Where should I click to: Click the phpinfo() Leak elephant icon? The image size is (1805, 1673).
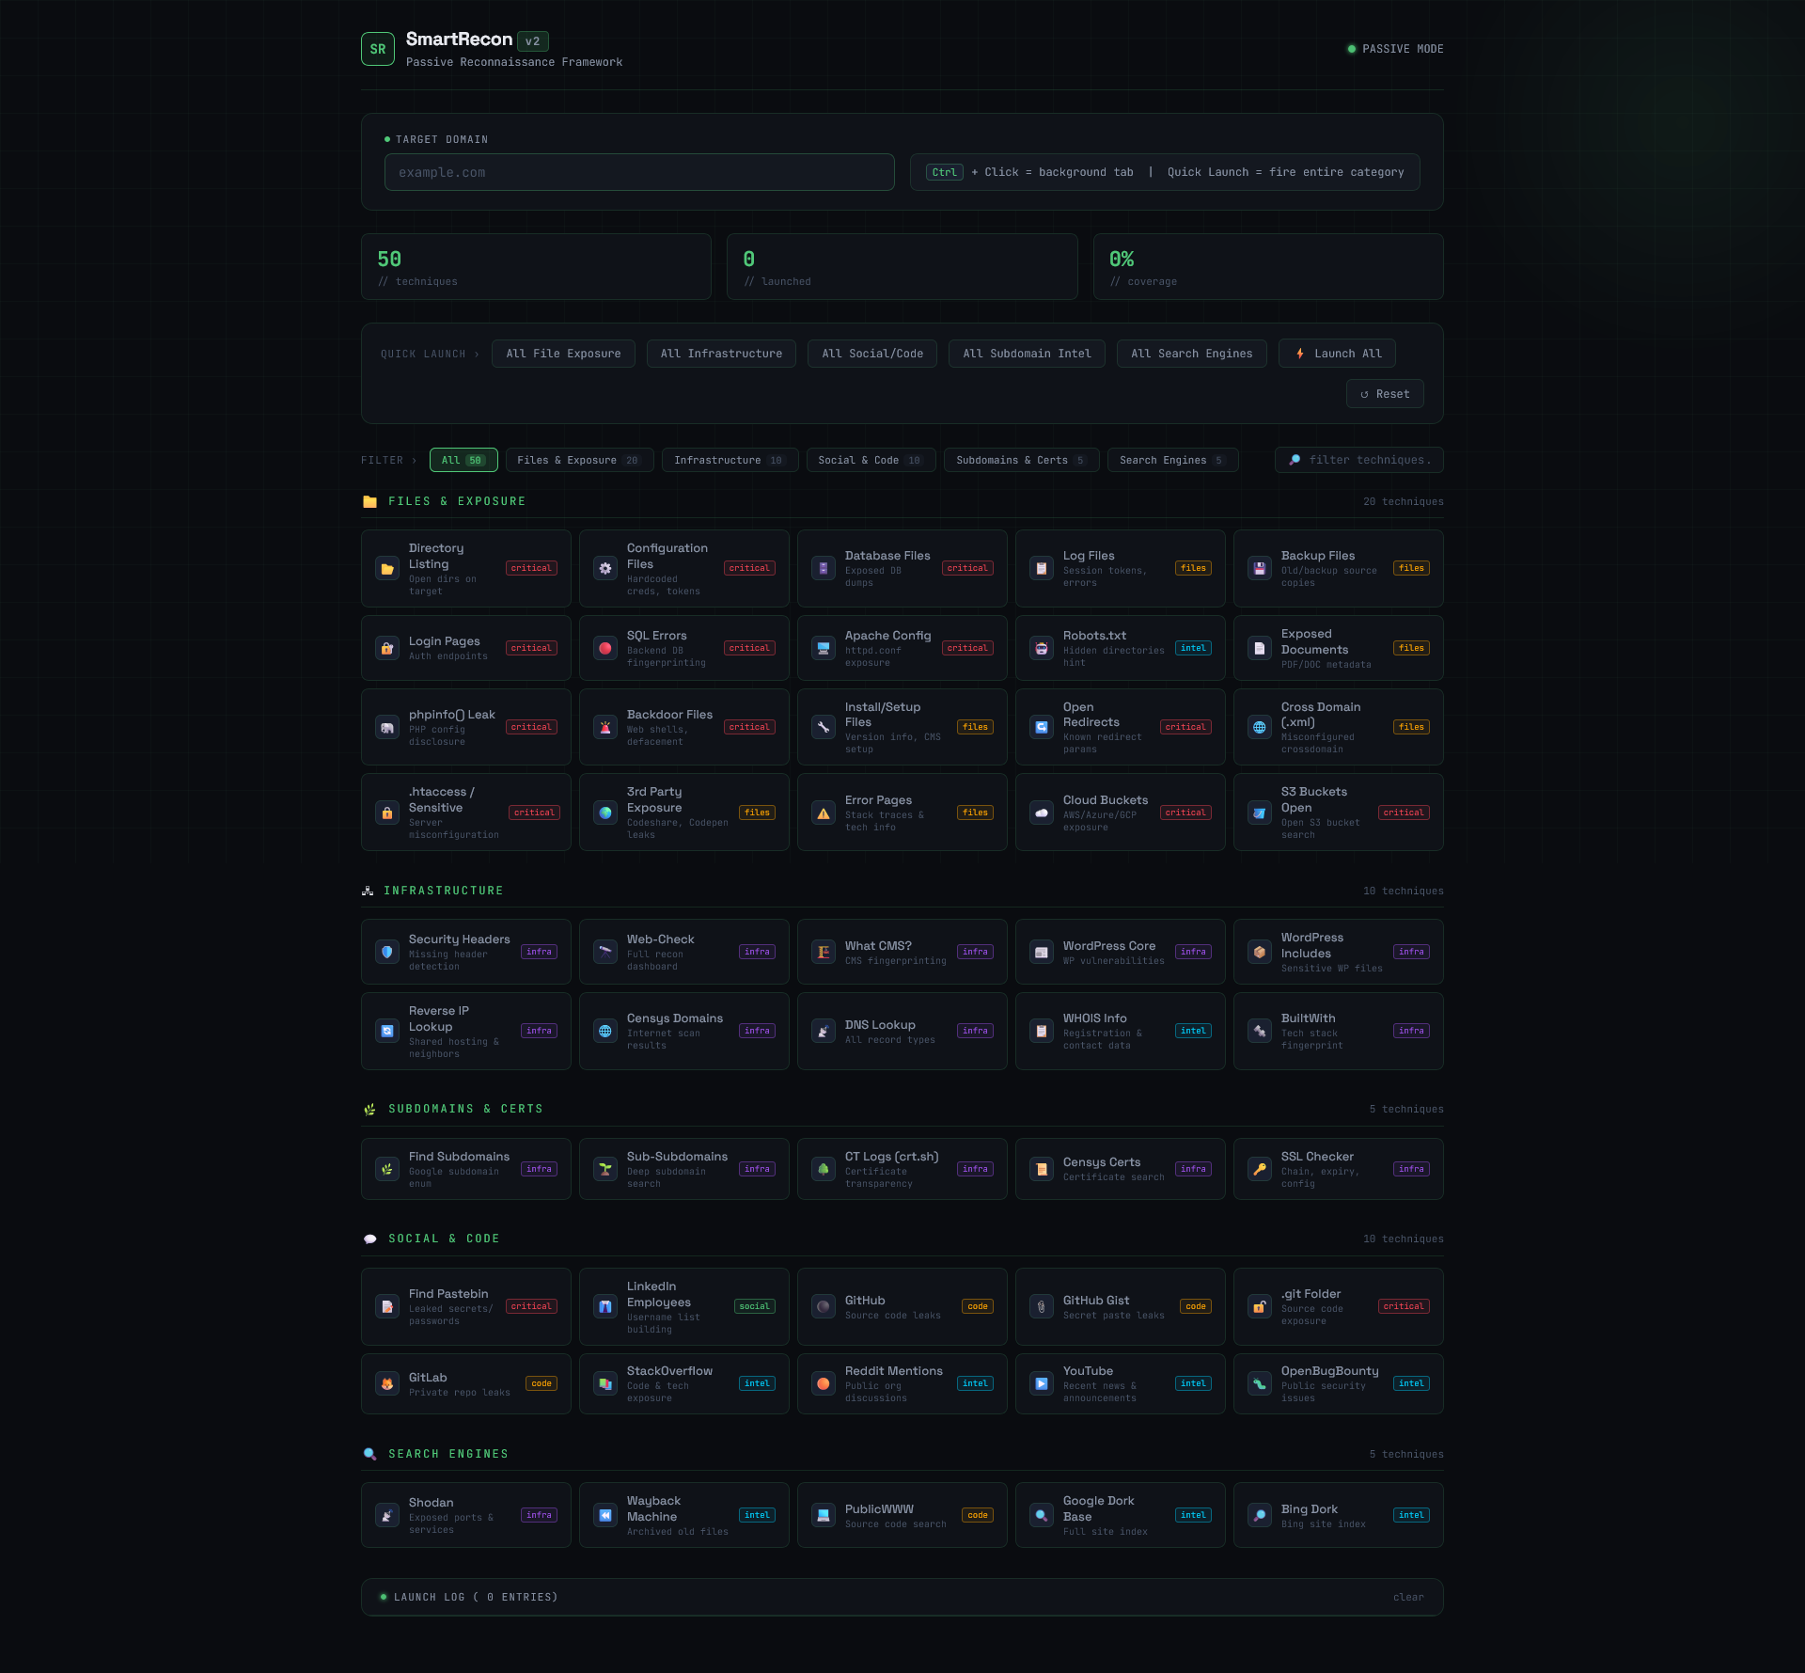(x=387, y=727)
